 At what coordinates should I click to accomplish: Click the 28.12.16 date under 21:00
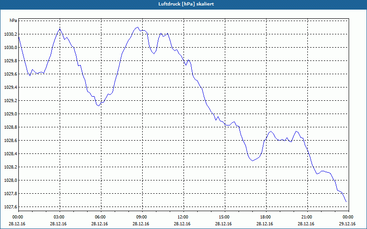point(306,224)
